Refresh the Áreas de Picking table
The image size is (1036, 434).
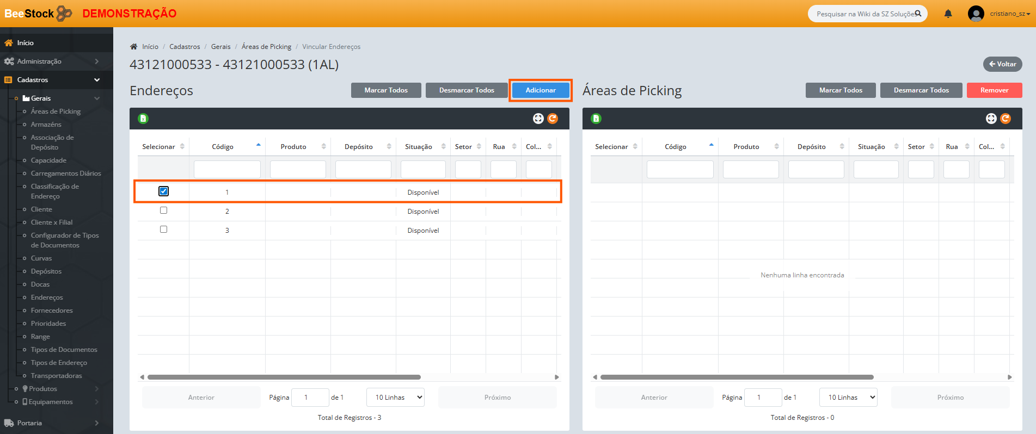tap(1006, 119)
